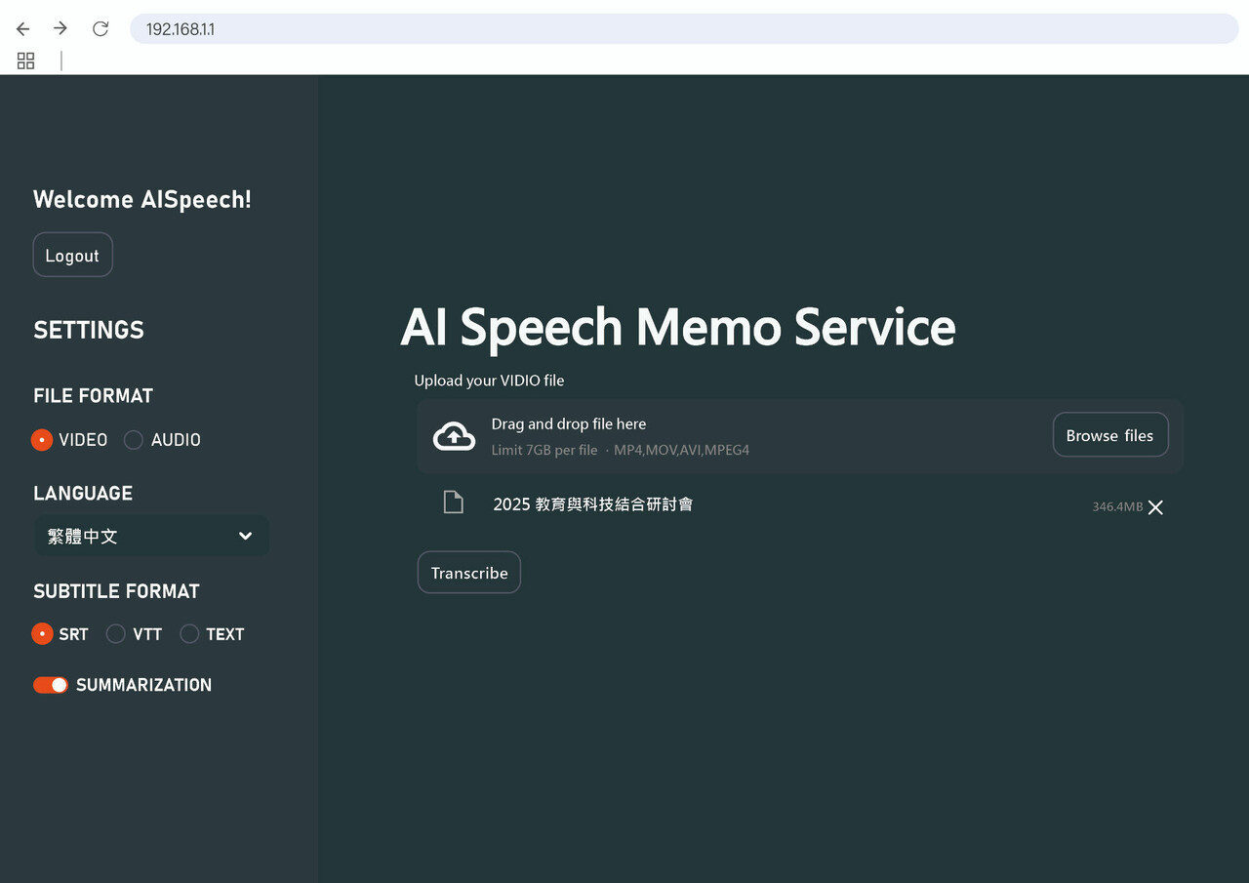Enable the SUMMARIZATION toggle
The image size is (1249, 883).
coord(51,685)
